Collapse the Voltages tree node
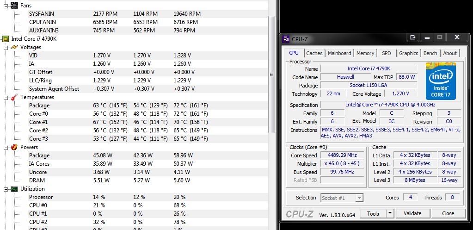The image size is (473, 230). pos(6,47)
